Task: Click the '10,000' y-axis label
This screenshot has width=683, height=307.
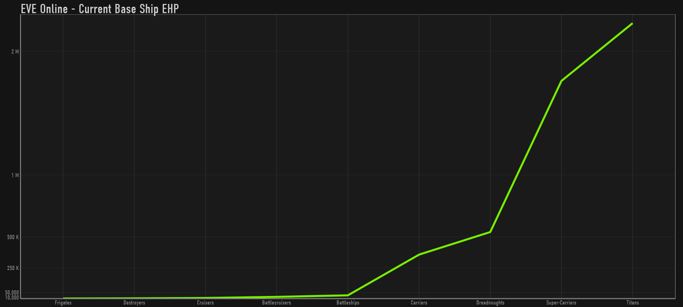Action: coord(12,297)
